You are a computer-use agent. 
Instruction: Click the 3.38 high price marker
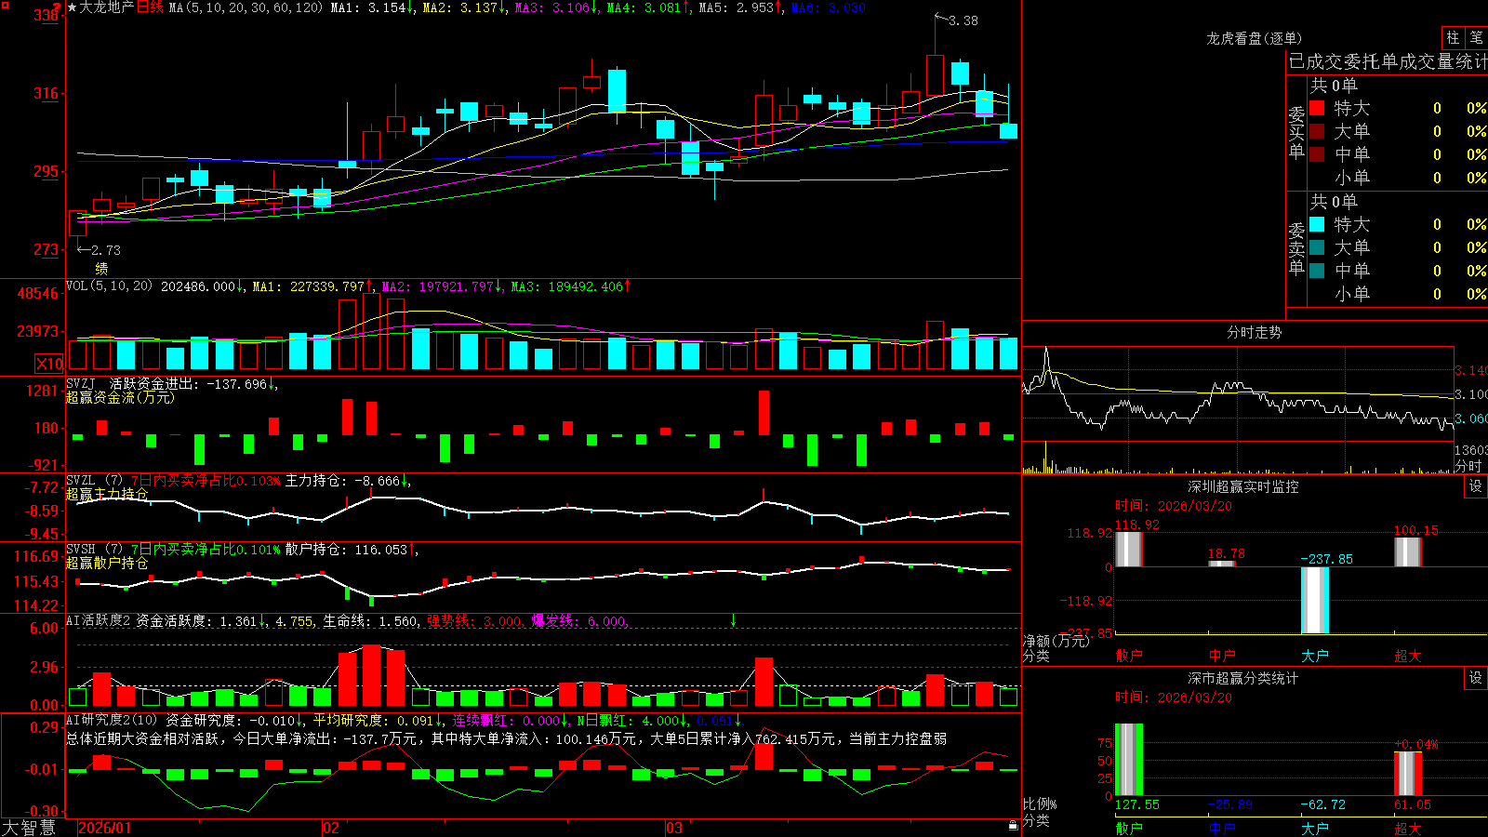click(x=963, y=20)
